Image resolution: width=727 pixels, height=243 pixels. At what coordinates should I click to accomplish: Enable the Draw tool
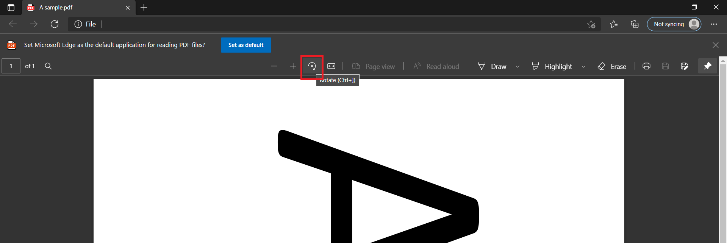(492, 66)
